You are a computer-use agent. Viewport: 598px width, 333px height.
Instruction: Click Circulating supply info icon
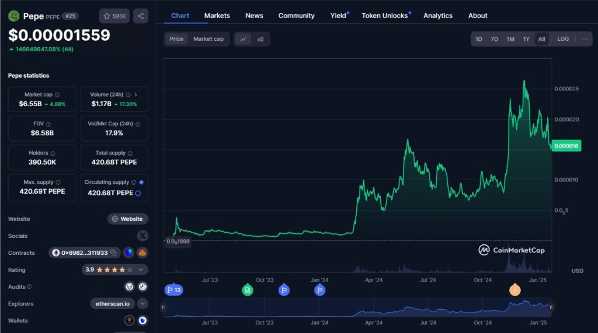[134, 182]
